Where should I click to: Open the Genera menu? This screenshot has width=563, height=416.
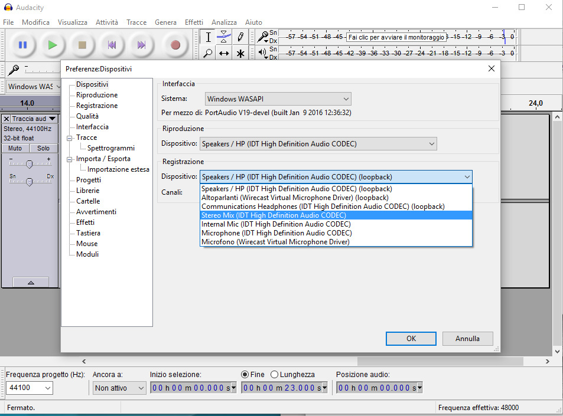coord(165,22)
